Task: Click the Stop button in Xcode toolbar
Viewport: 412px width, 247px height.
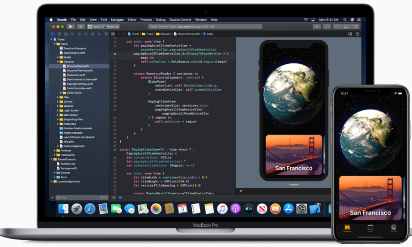Action: coord(81,26)
